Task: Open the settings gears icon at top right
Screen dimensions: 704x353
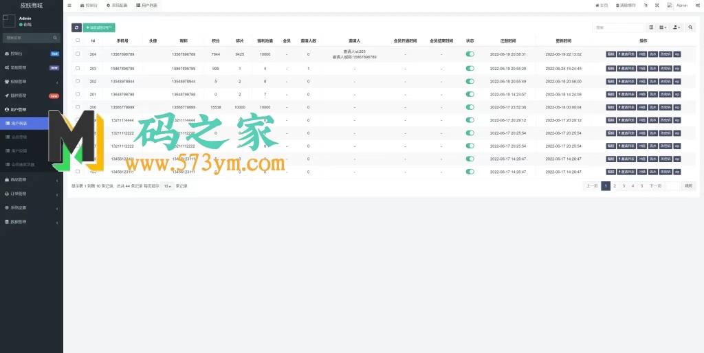Action: pyautogui.click(x=697, y=5)
